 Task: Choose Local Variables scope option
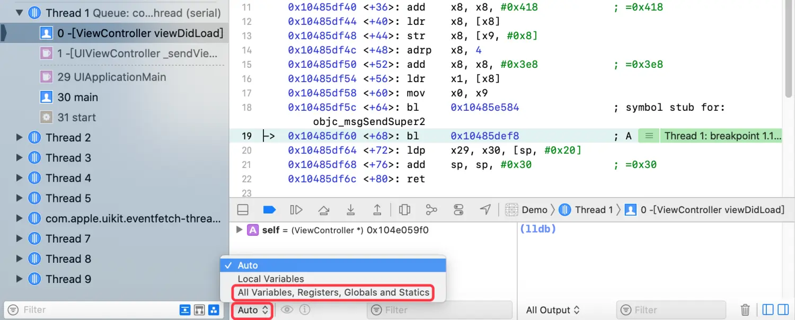click(333, 279)
